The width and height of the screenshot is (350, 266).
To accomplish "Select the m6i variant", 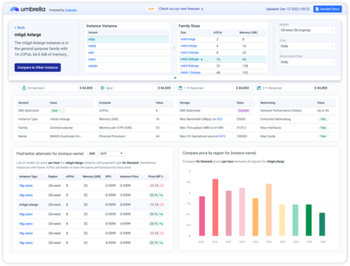I will 91,52.
